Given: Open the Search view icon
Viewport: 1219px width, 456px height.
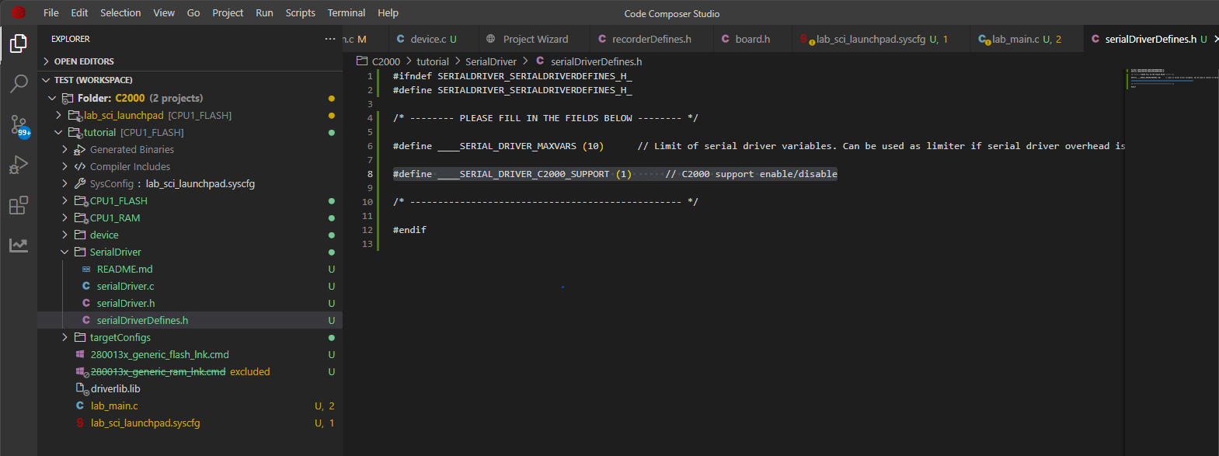Looking at the screenshot, I should pos(19,83).
